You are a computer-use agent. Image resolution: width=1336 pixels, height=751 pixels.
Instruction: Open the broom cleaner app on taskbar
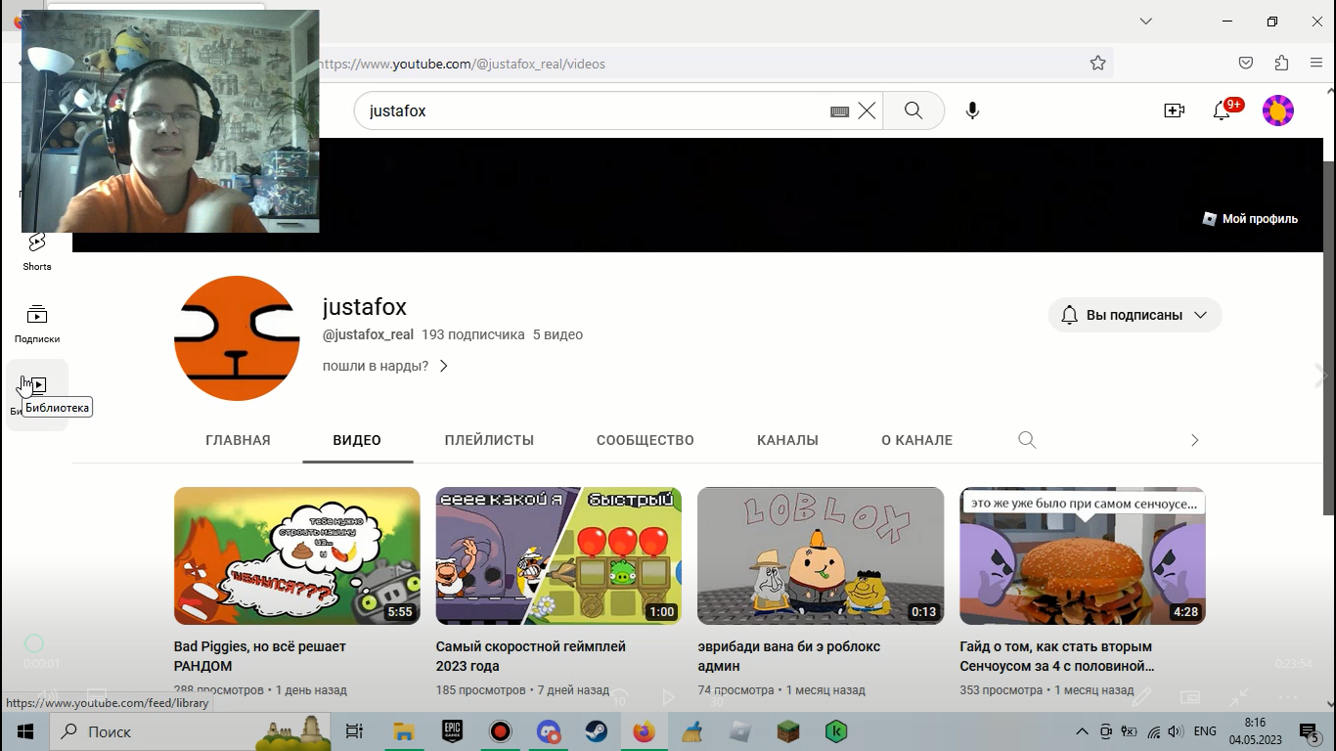[x=692, y=731]
